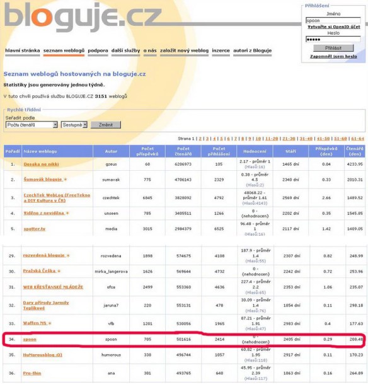
Task: Click the Přihlásit button
Action: [x=333, y=48]
